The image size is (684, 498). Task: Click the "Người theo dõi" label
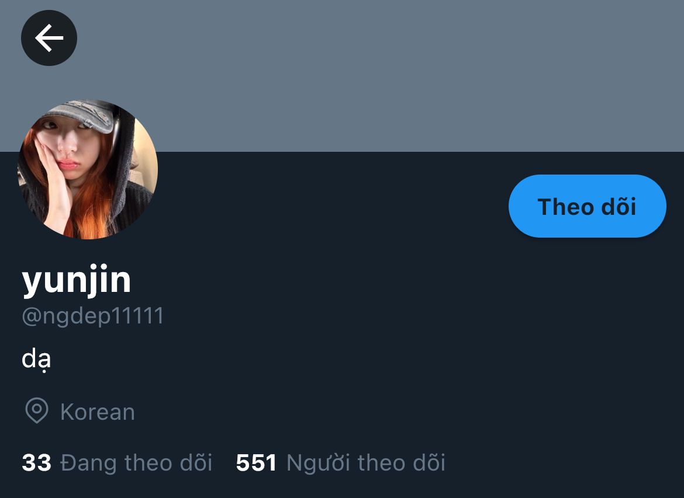[x=365, y=463]
